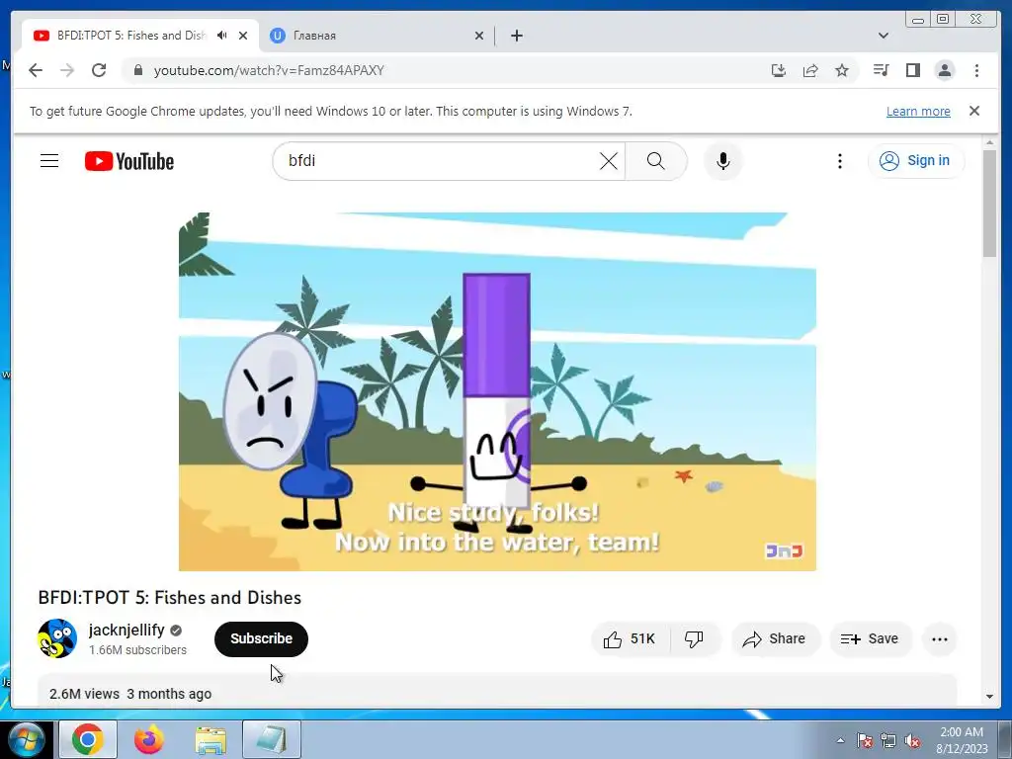Screen dimensions: 1012x759
Task: Save video to a playlist
Action: (x=871, y=639)
